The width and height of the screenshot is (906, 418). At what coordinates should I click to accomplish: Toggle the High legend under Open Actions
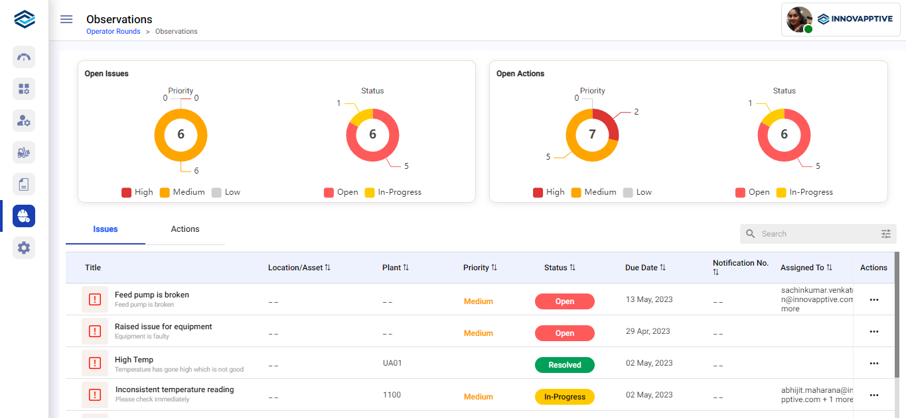point(549,192)
